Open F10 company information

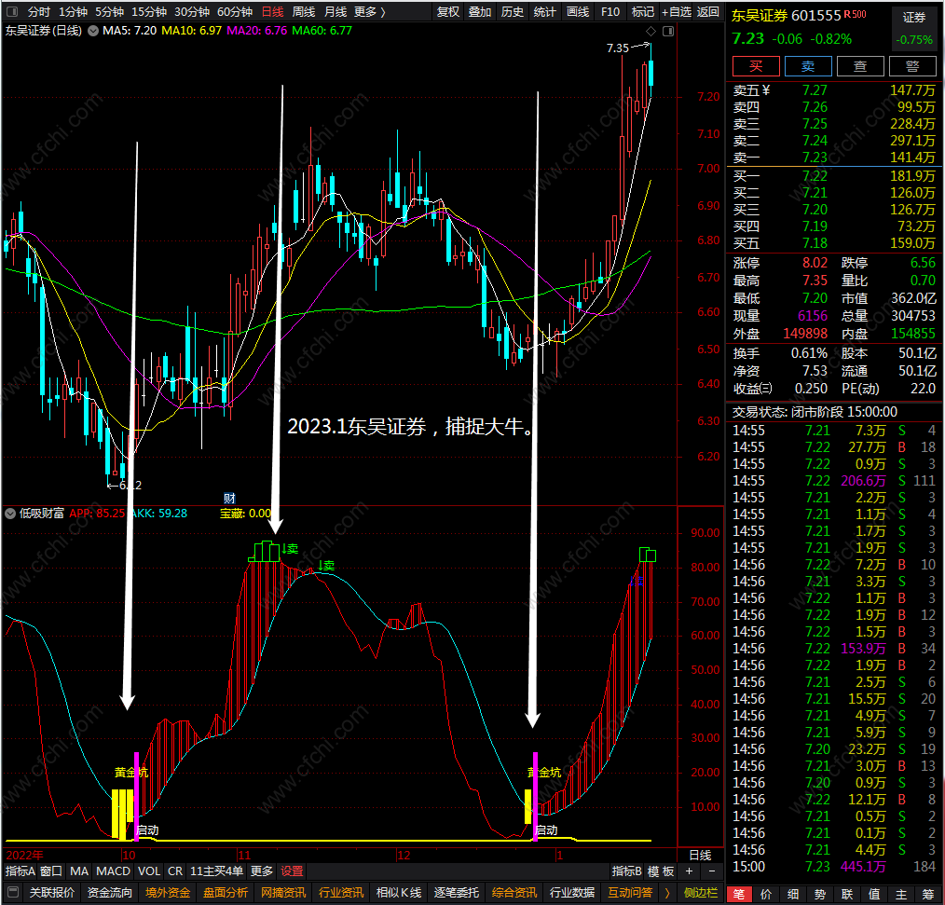click(609, 11)
